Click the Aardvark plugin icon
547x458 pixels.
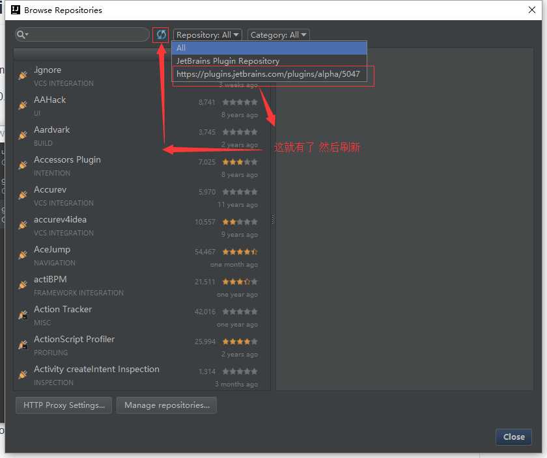click(x=23, y=135)
